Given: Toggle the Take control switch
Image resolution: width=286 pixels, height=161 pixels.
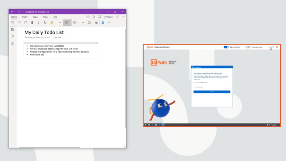Looking at the screenshot, I should pyautogui.click(x=226, y=47).
